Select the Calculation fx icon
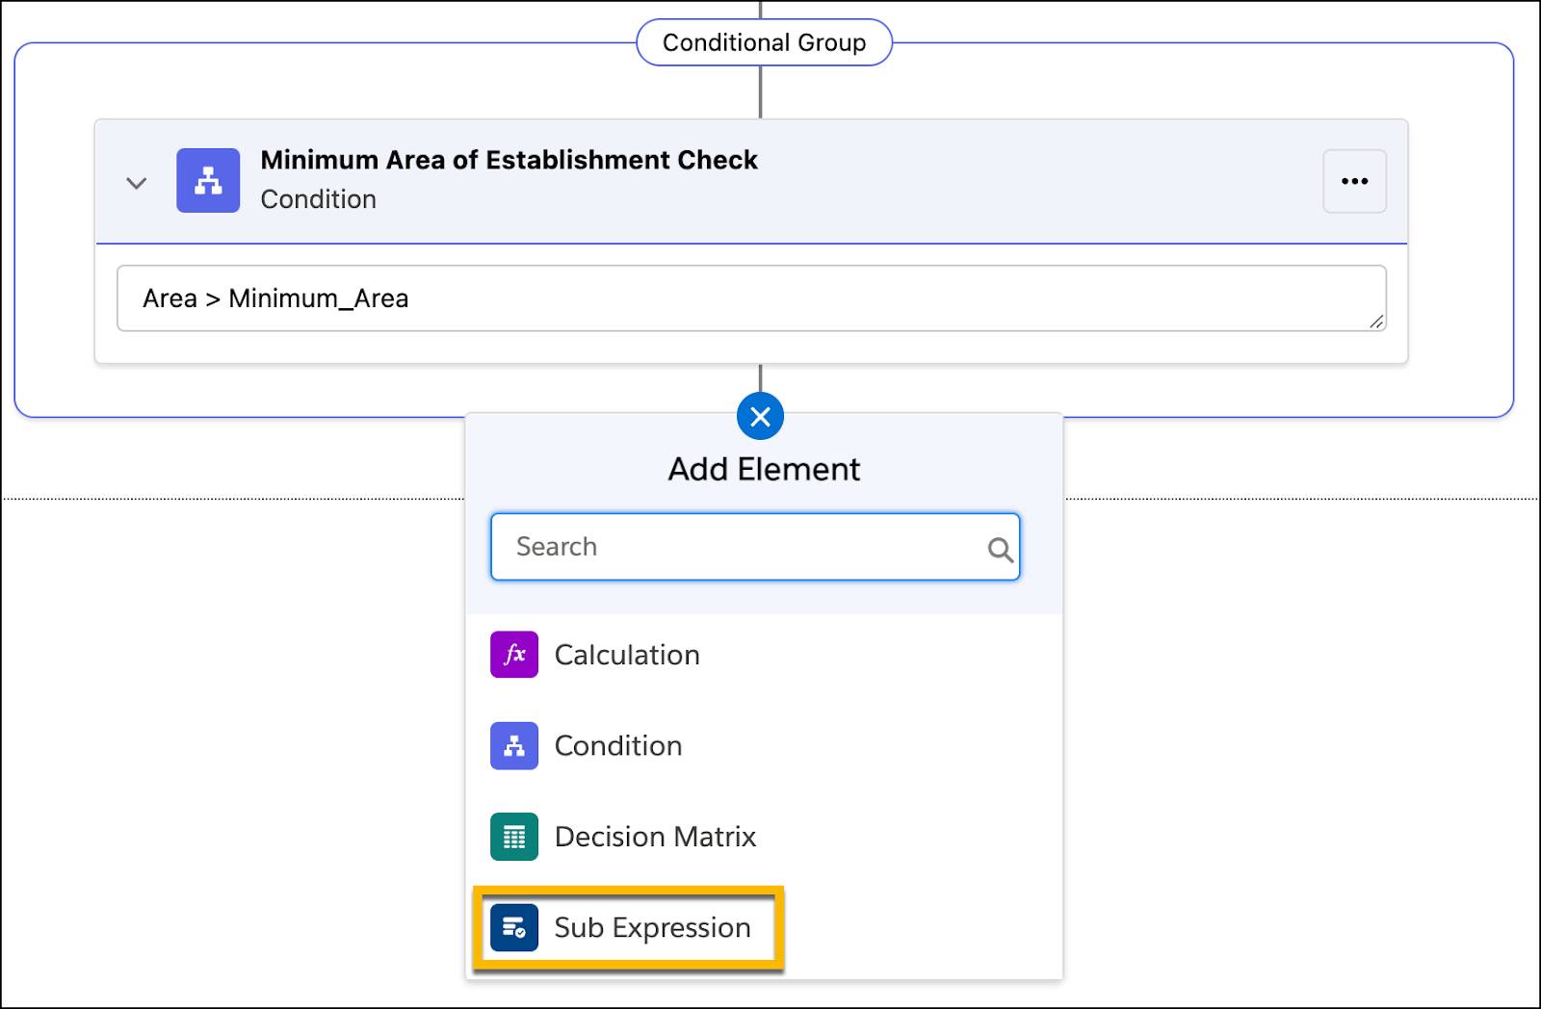1541x1009 pixels. click(x=514, y=655)
